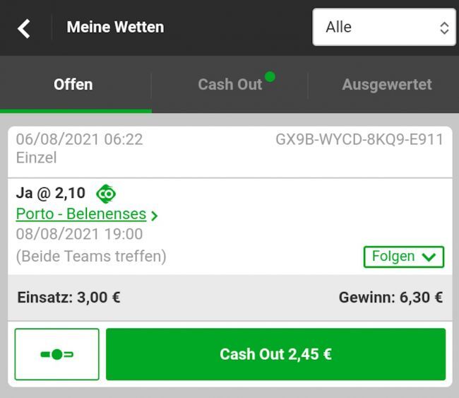Viewport: 459px width, 398px height.
Task: Click the green dot on Cash Out tab
Action: [x=270, y=77]
